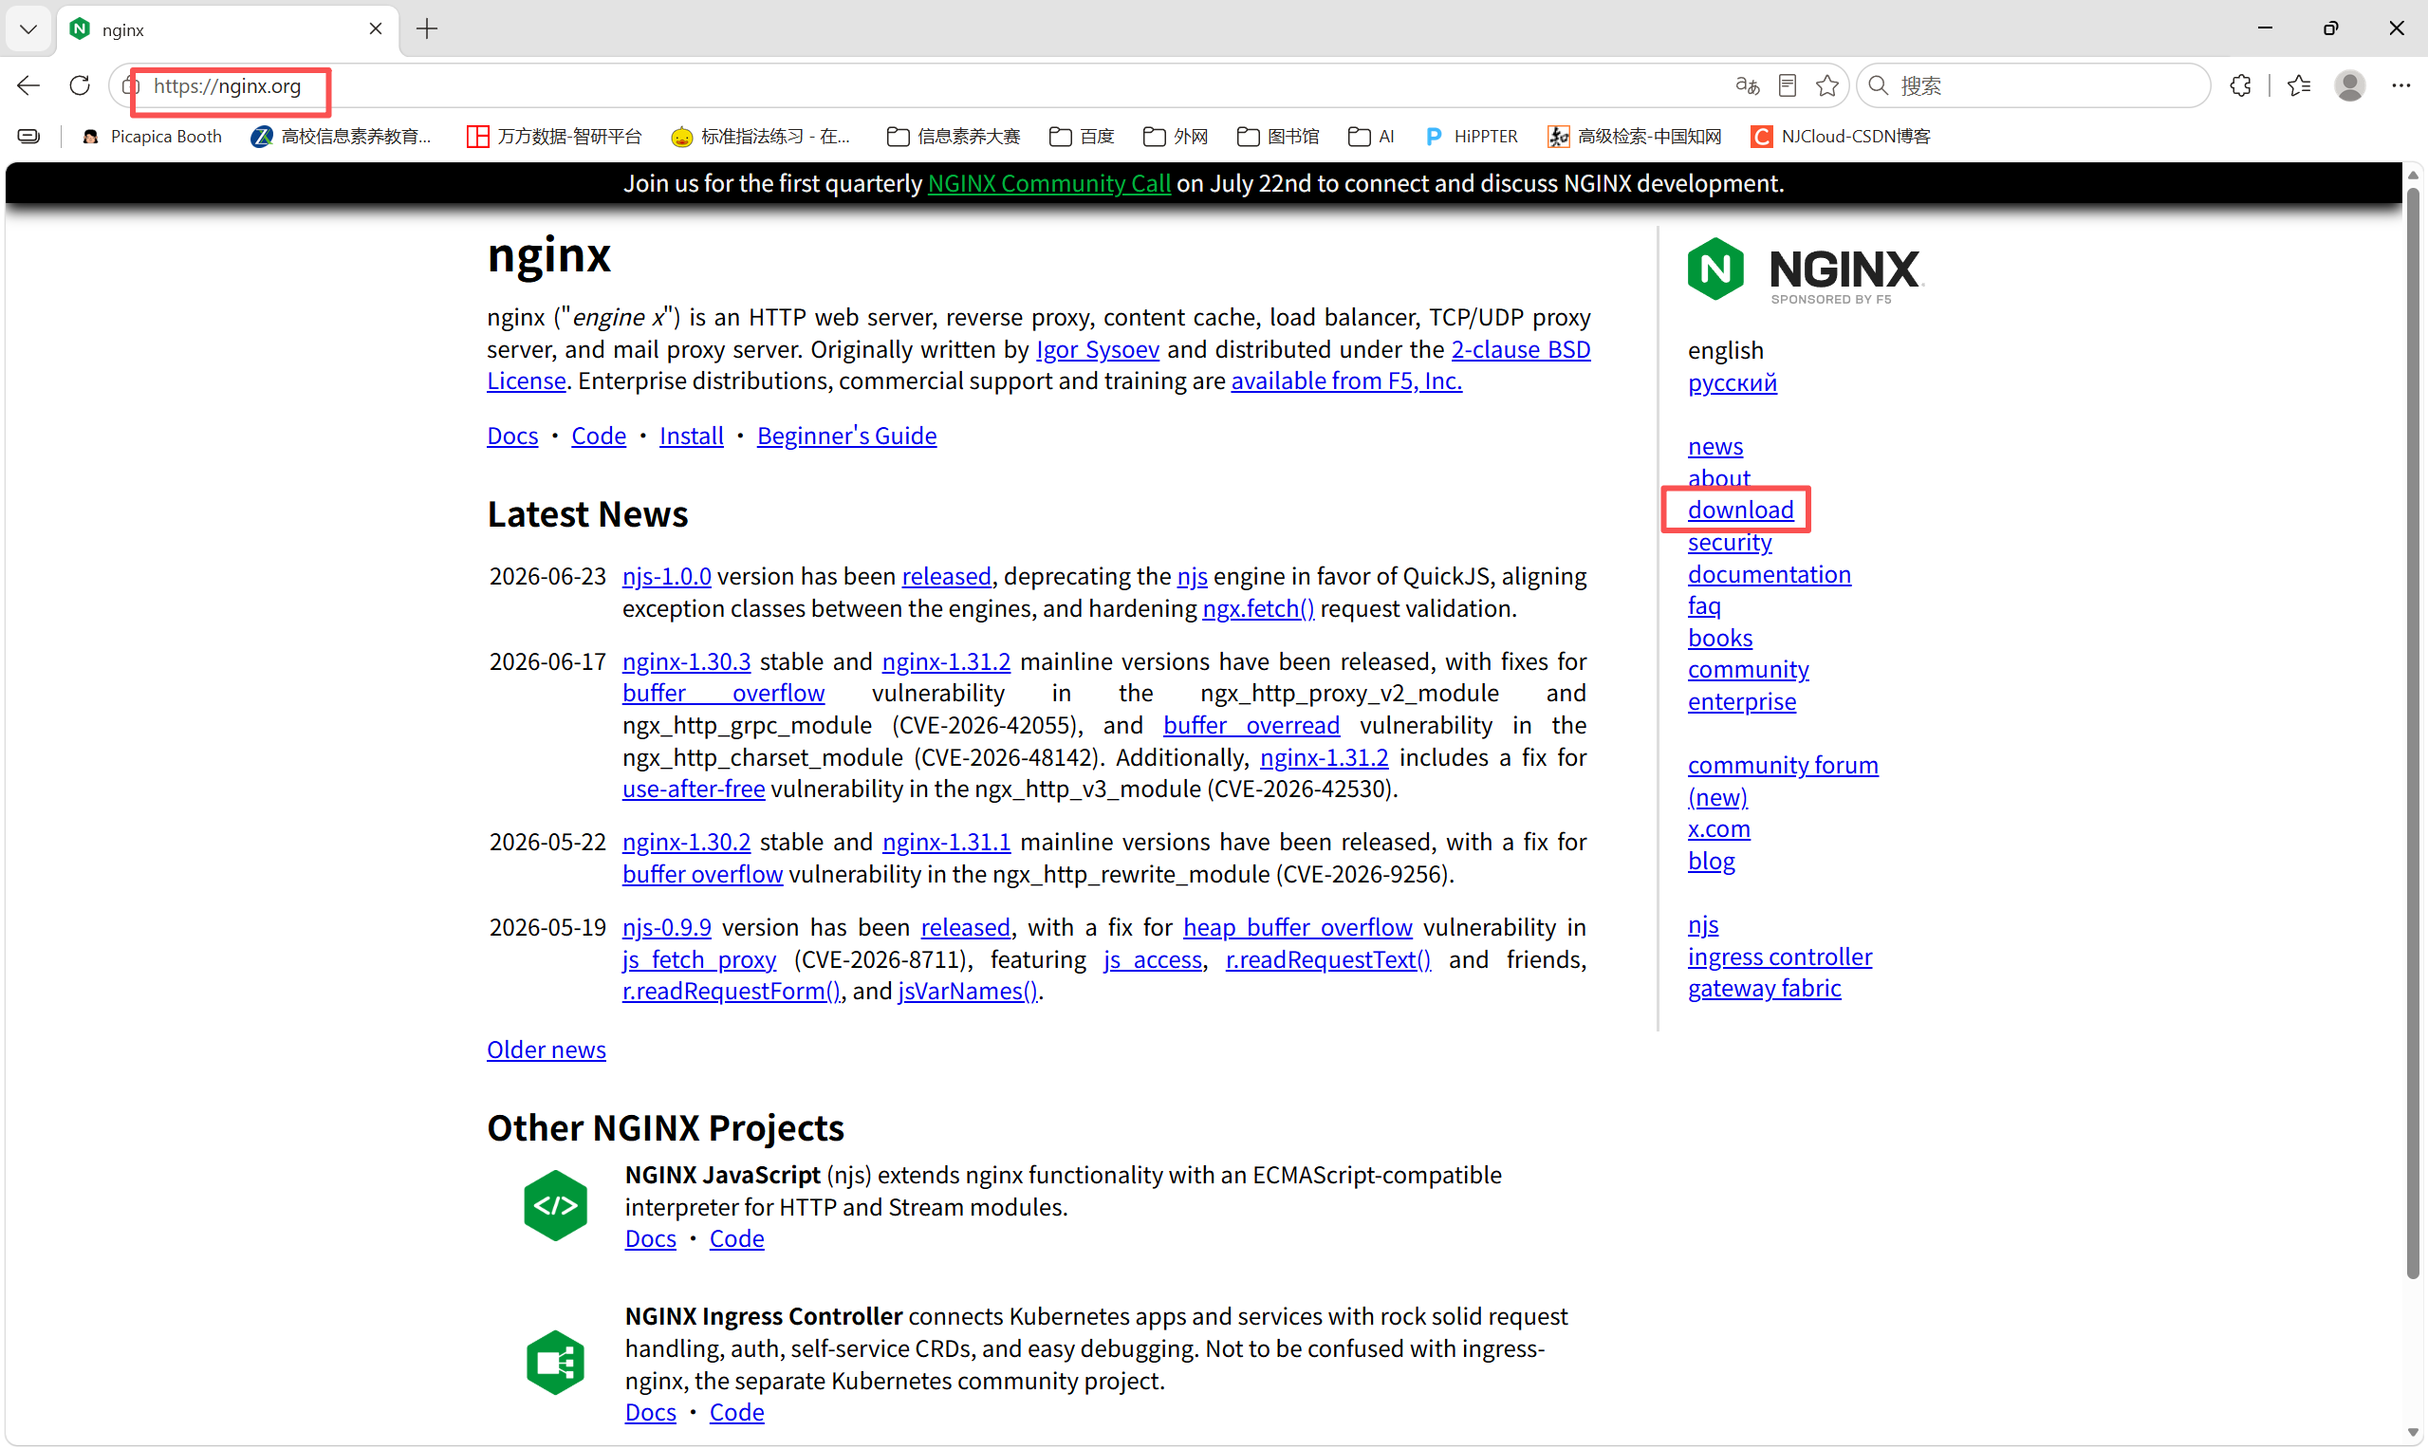The image size is (2428, 1449).
Task: Click the leftmost bookmarks bar icon
Action: pyautogui.click(x=29, y=137)
